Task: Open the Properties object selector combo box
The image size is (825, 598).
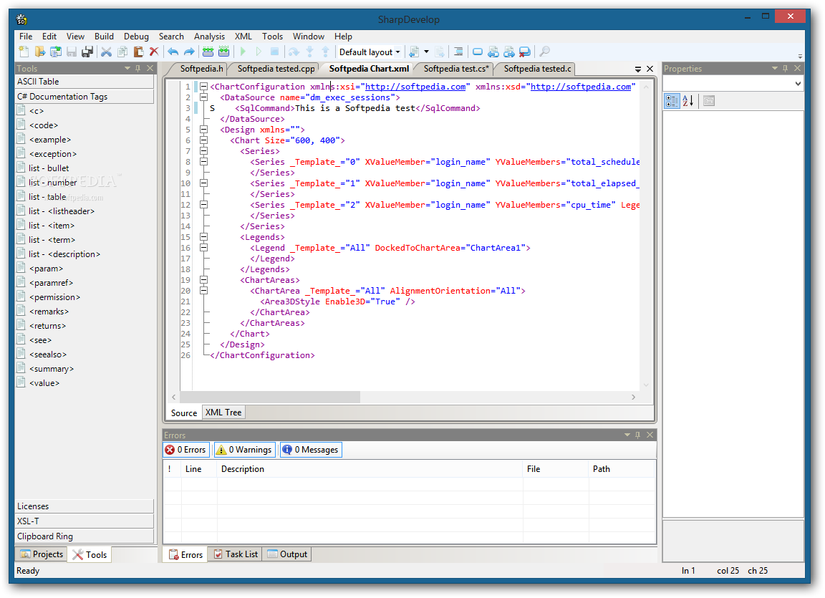Action: coord(733,84)
